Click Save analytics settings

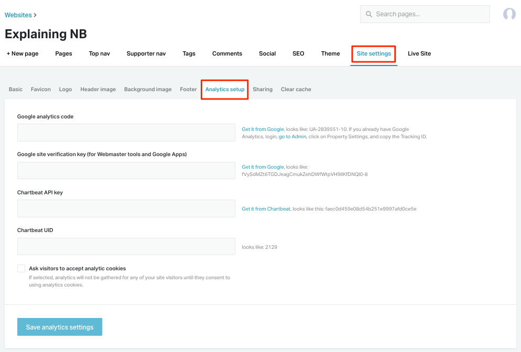click(59, 326)
